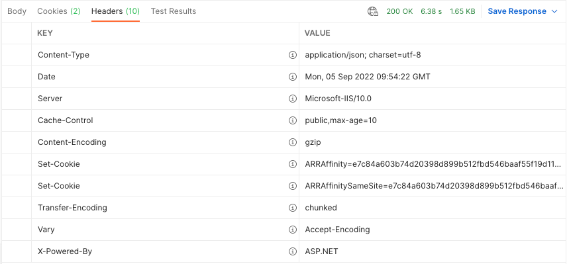Viewport: 567px width, 264px height.
Task: Click the 6.38 s response time
Action: click(431, 11)
